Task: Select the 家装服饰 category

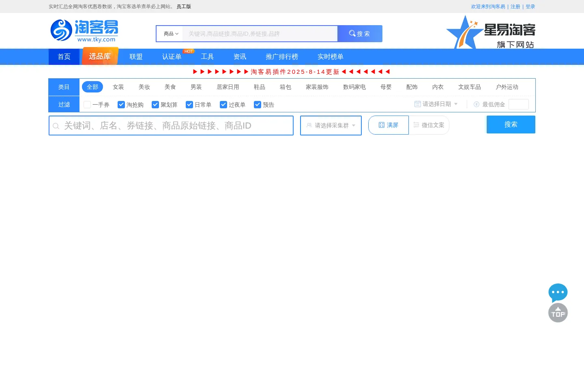Action: (317, 87)
